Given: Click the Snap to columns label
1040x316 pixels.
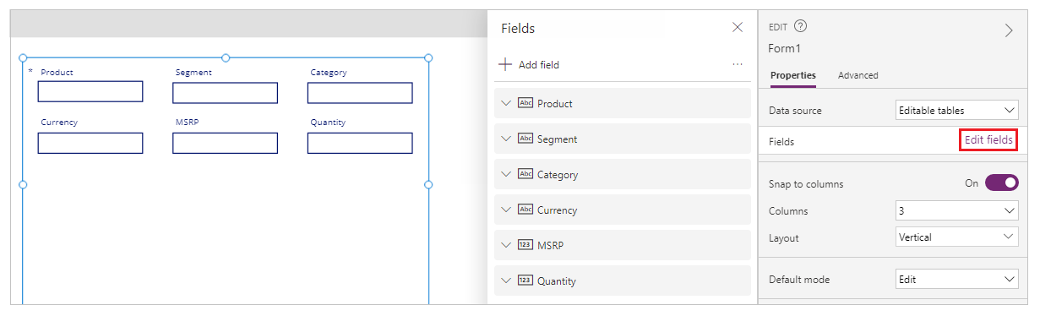Looking at the screenshot, I should click(x=806, y=183).
